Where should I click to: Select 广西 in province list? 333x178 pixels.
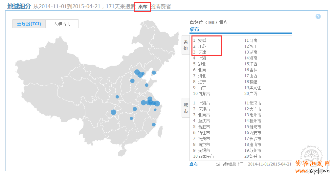(x=253, y=94)
